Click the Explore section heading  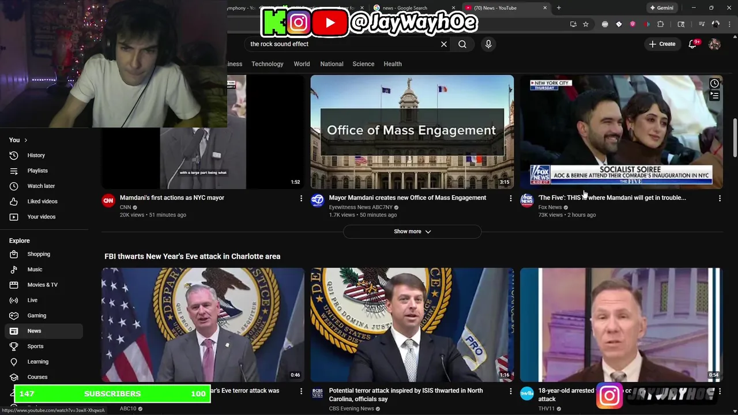(x=20, y=241)
